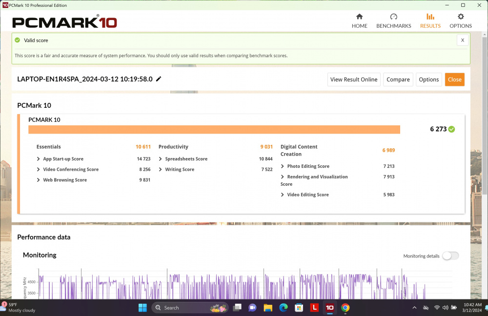
Task: Open the Windows Start menu
Action: [x=142, y=308]
